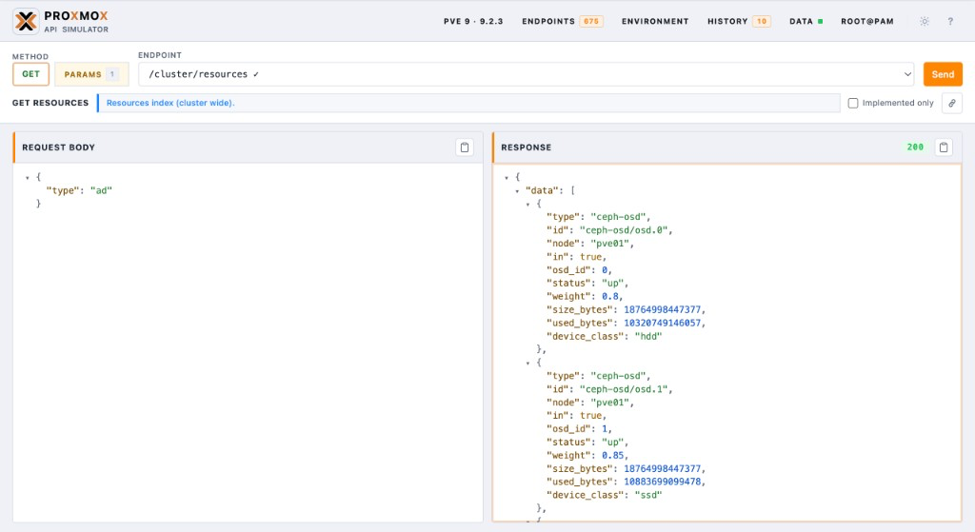Click the copy link icon button
This screenshot has width=975, height=532.
click(952, 103)
